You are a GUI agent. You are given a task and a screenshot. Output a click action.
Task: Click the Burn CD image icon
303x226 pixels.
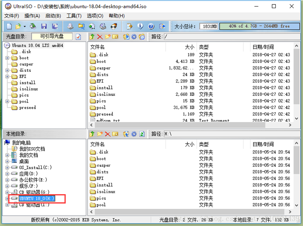coord(114,26)
